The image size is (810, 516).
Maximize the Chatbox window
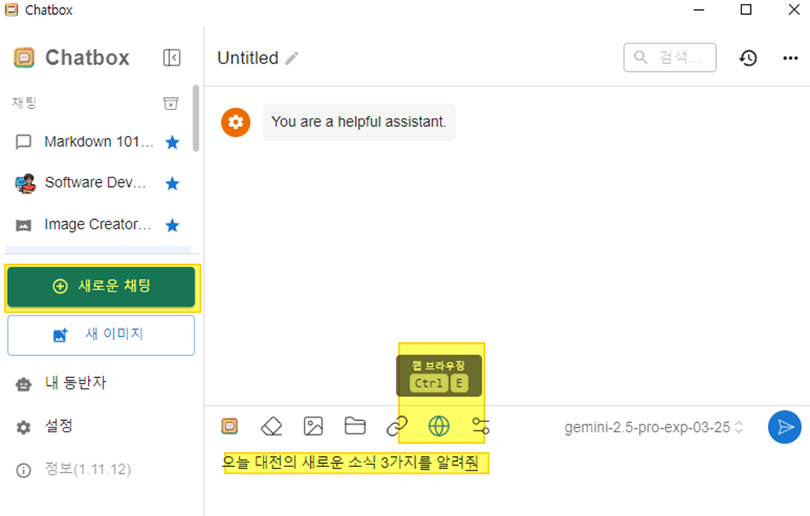(746, 10)
